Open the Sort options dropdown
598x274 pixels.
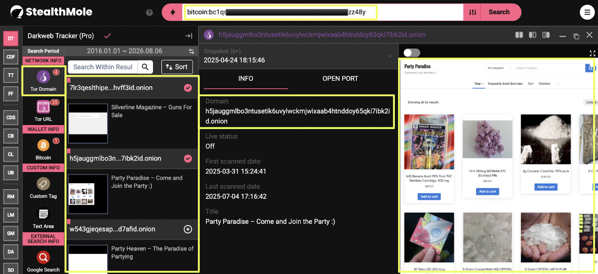tap(177, 67)
